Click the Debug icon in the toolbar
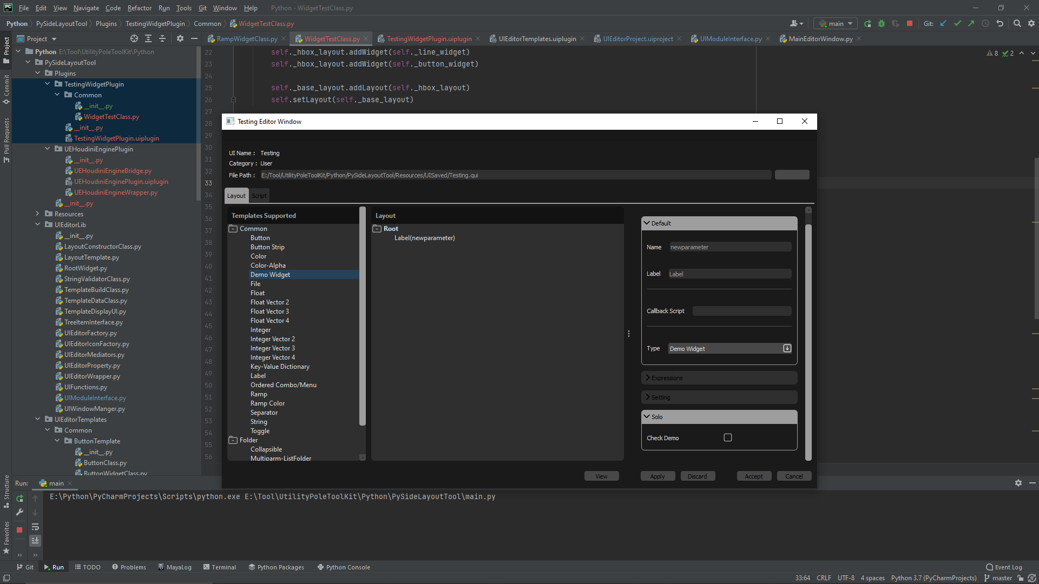The image size is (1039, 584). pyautogui.click(x=881, y=23)
